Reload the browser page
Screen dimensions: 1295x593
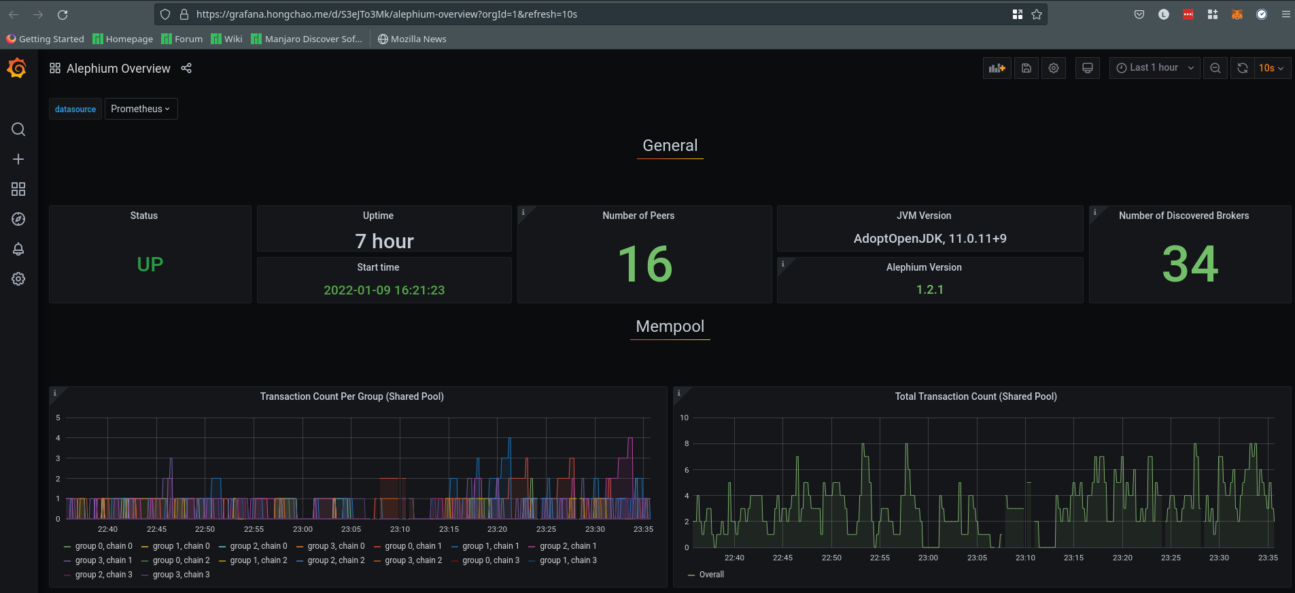coord(63,14)
